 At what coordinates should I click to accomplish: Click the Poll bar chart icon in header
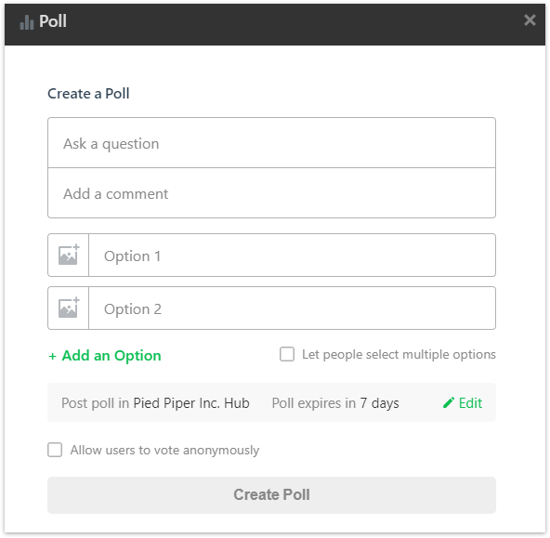point(27,22)
